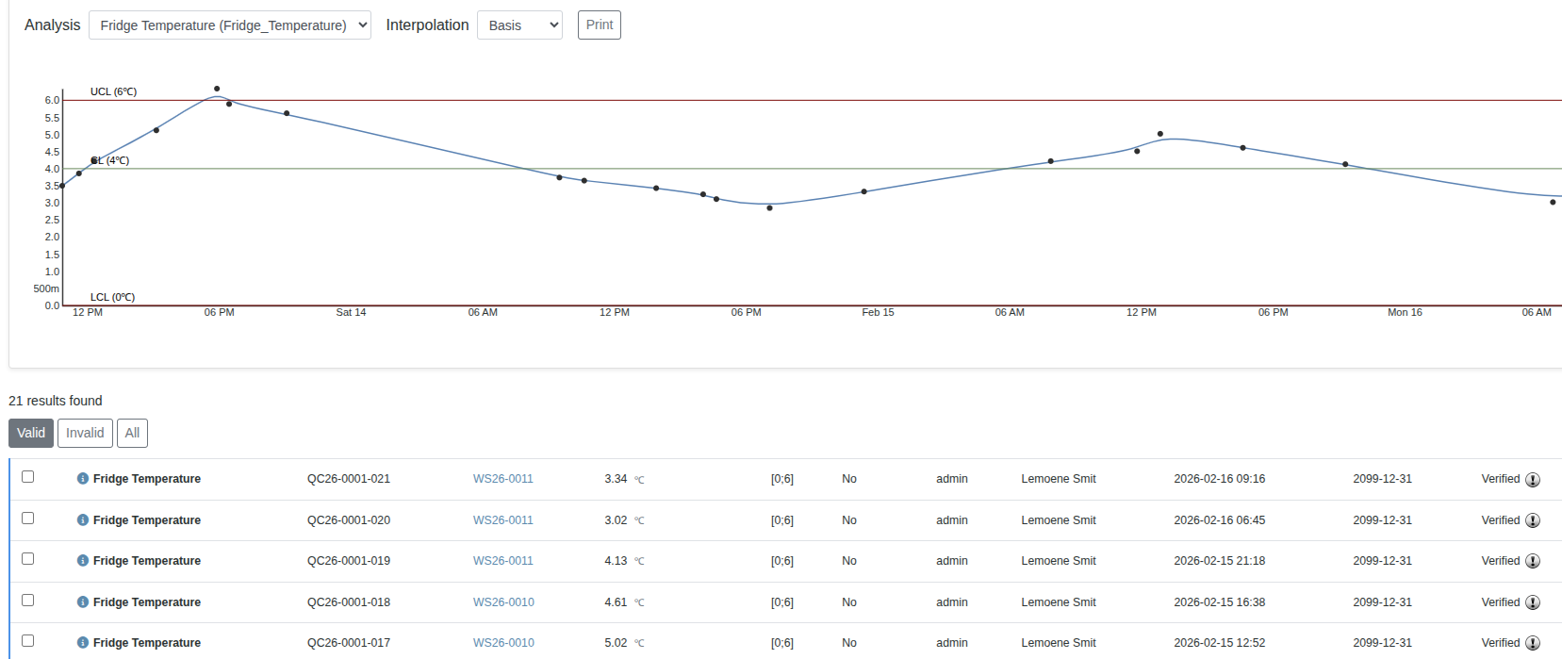Check the box for QC26-0001-017 row
This screenshot has height=659, width=1562.
(28, 641)
